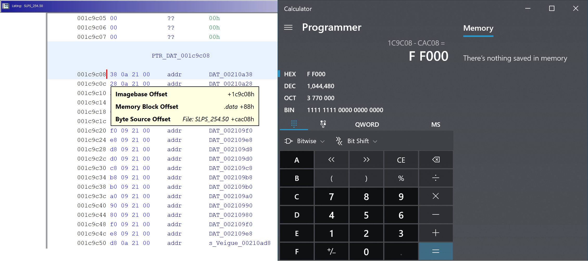Screen dimensions: 588x261
Task: Open the Memory tab
Action: pos(478,28)
